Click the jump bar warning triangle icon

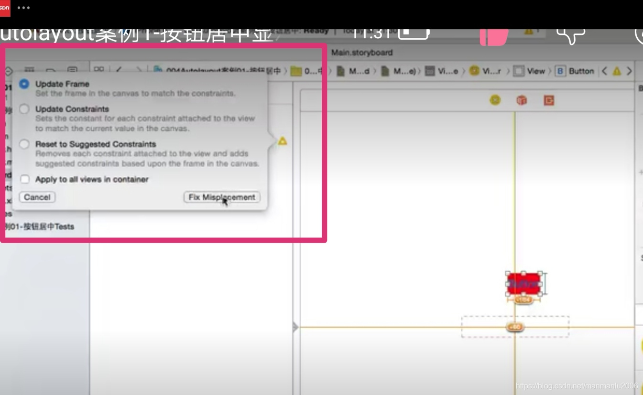(617, 71)
